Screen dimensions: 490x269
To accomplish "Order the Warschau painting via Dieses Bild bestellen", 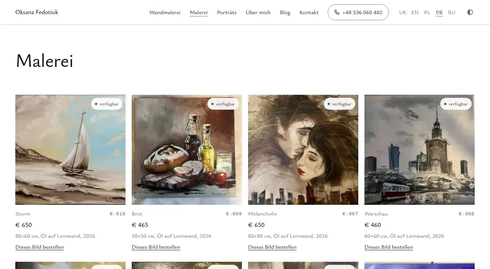I will point(389,247).
